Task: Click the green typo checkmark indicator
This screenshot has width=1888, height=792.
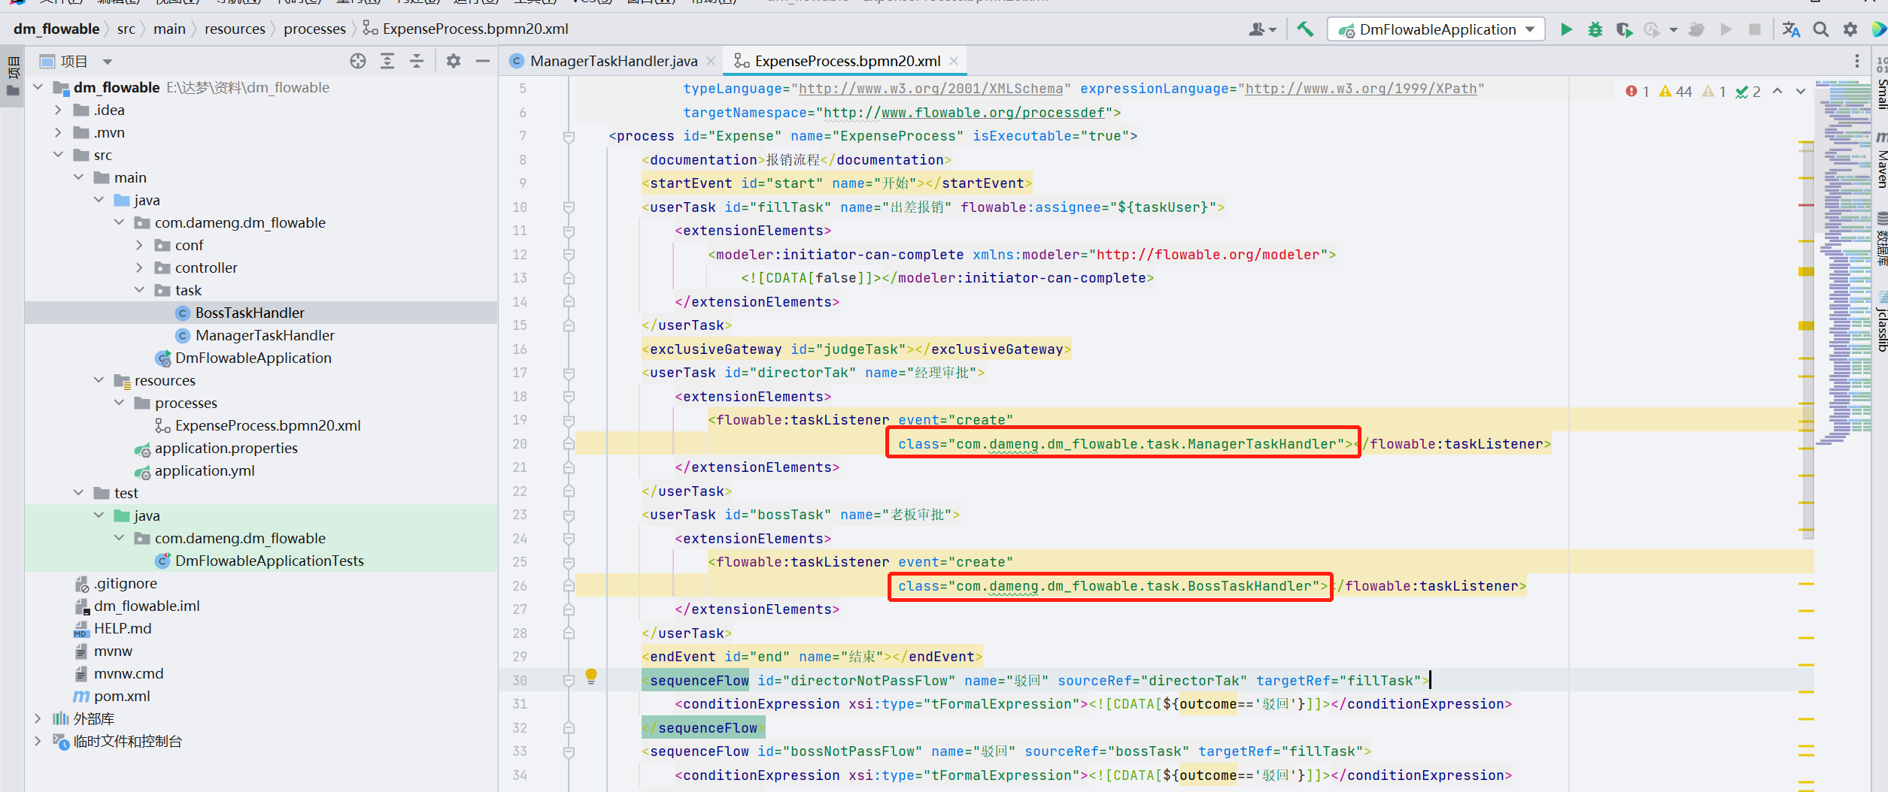Action: point(1748,91)
